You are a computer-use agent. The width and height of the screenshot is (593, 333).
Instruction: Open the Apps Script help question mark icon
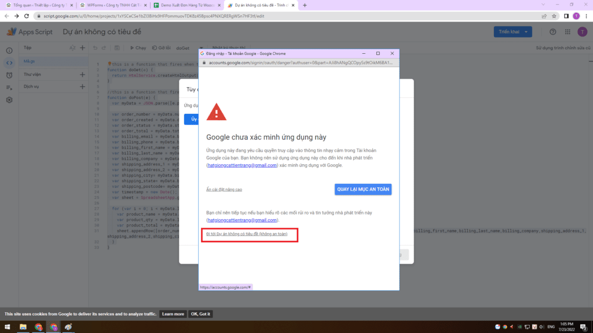[553, 32]
